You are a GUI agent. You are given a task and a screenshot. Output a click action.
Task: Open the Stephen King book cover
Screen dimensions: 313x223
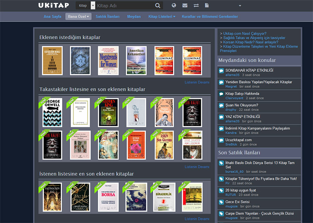pyautogui.click(x=108, y=112)
